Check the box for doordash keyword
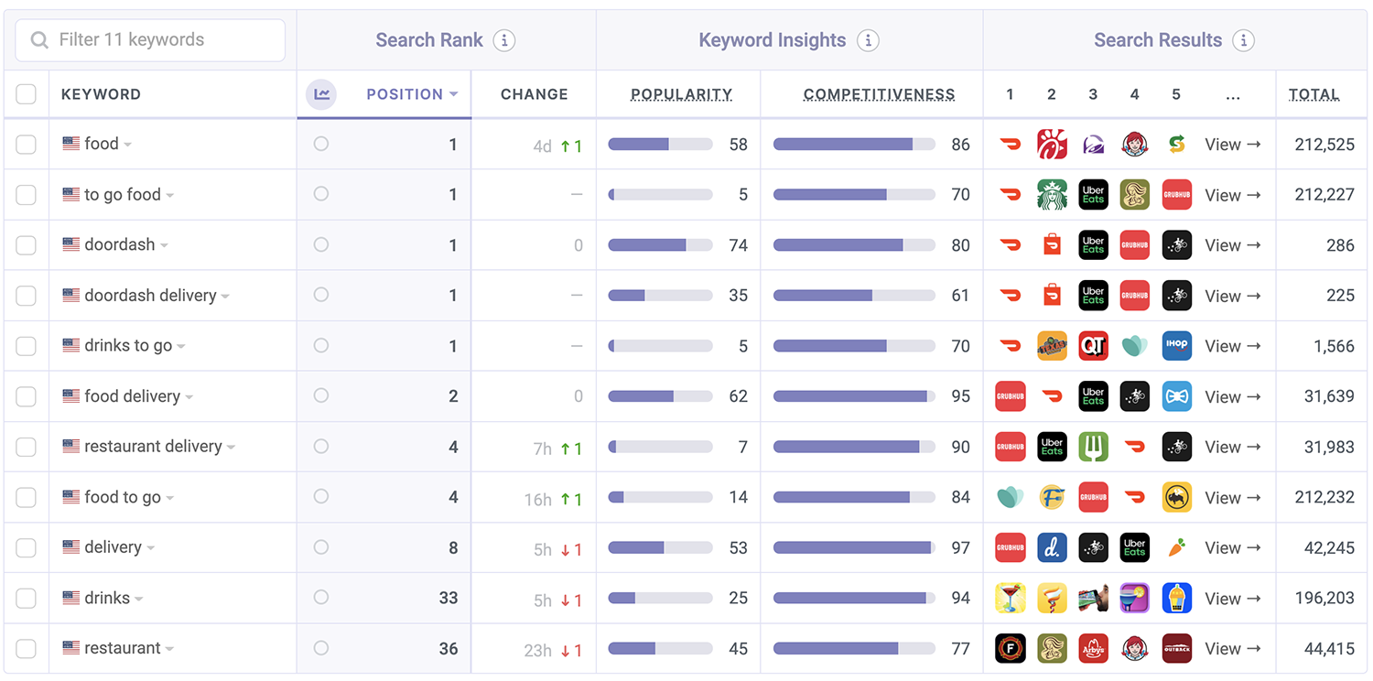The width and height of the screenshot is (1373, 681). tap(27, 245)
